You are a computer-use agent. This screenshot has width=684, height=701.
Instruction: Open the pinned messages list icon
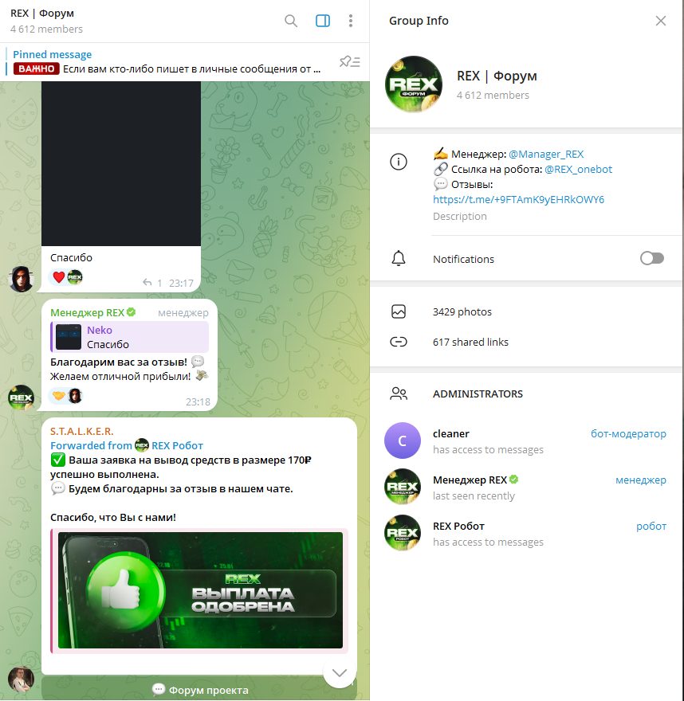[349, 61]
